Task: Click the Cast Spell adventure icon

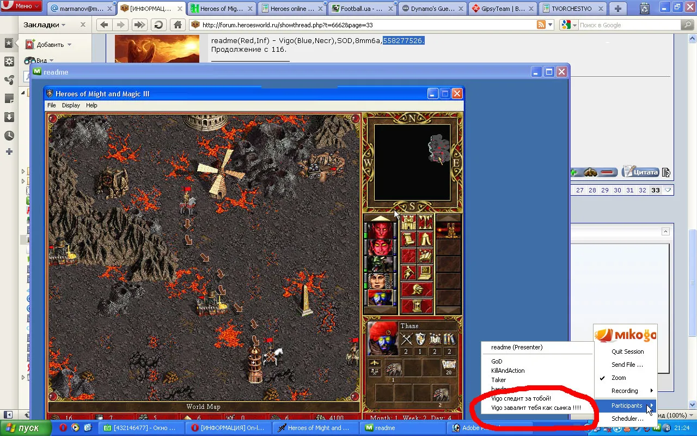Action: 425,256
